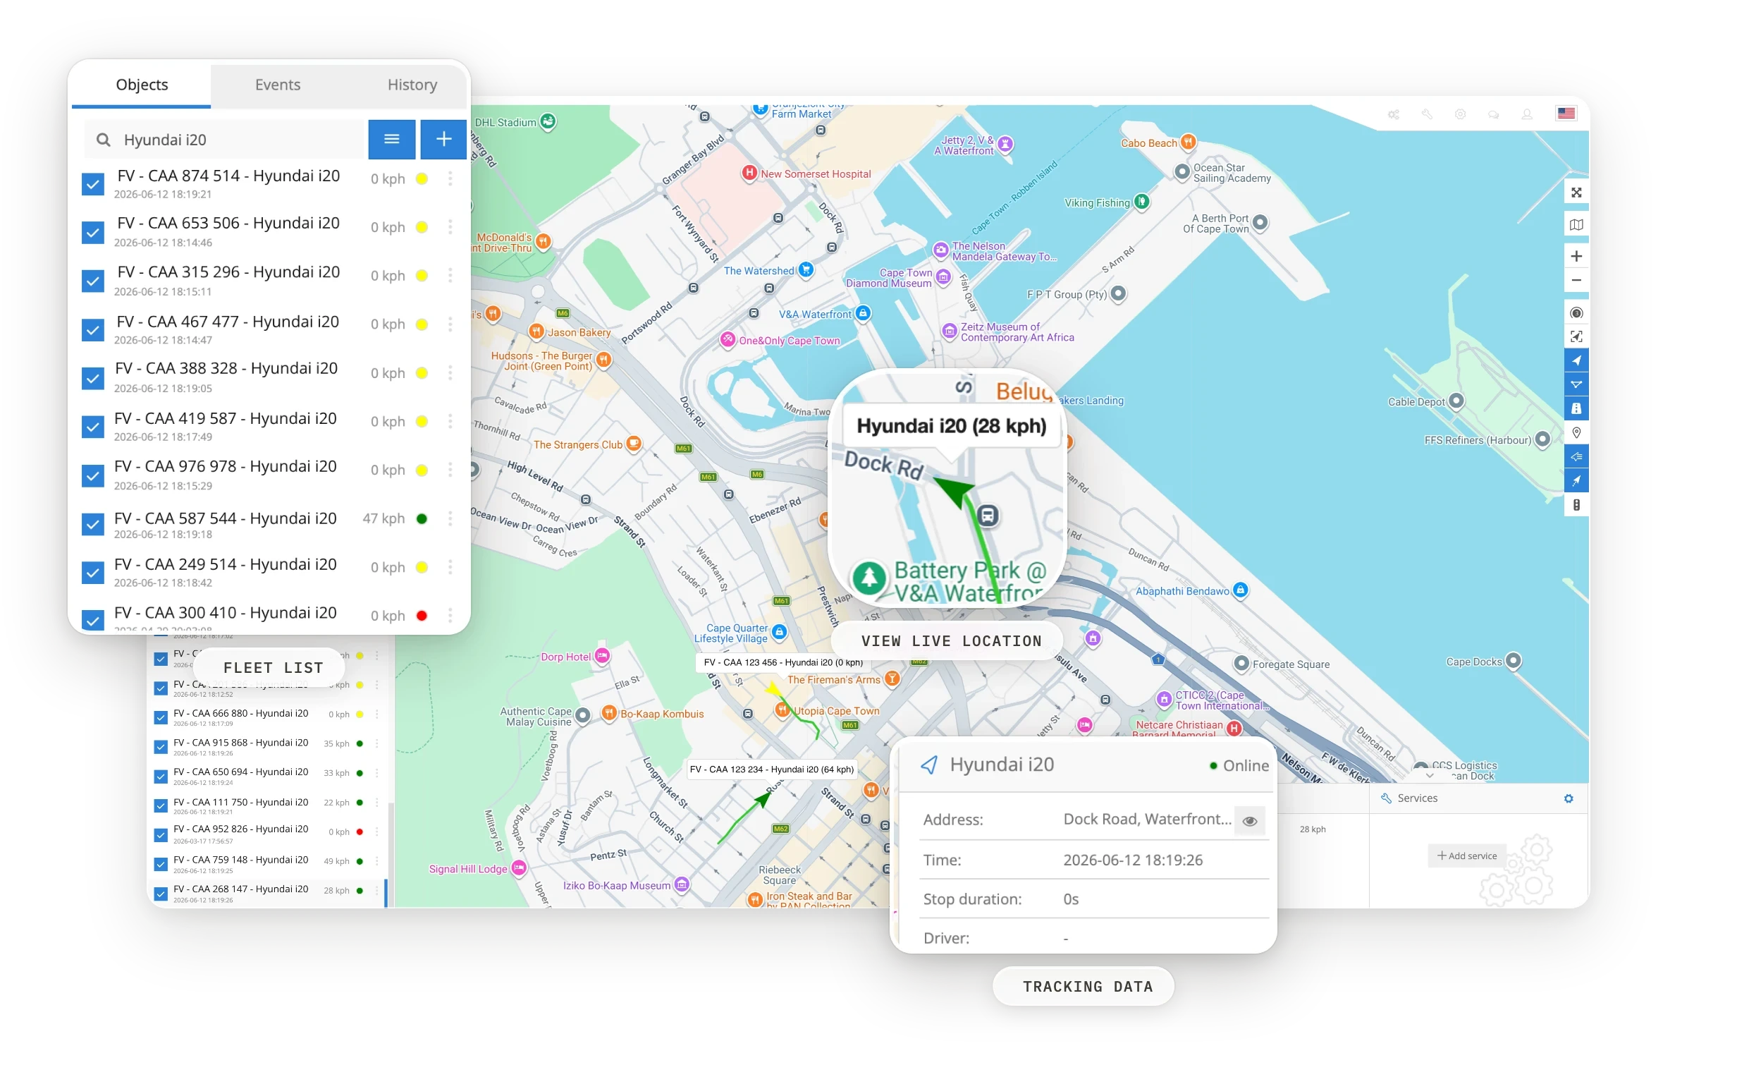Click map label FV - CAA 123 234 vehicle
The image size is (1737, 1089).
[772, 769]
